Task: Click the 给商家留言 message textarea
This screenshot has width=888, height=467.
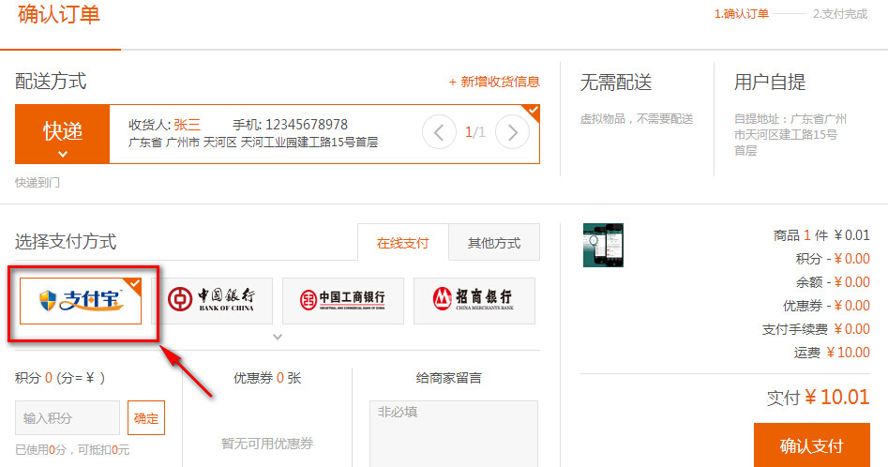Action: pos(454,433)
